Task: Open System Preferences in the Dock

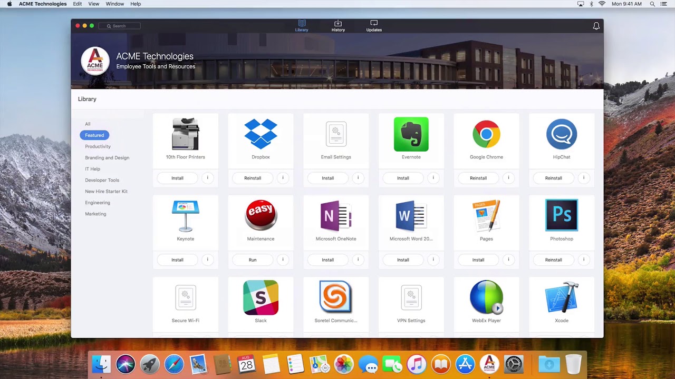Action: (x=513, y=364)
